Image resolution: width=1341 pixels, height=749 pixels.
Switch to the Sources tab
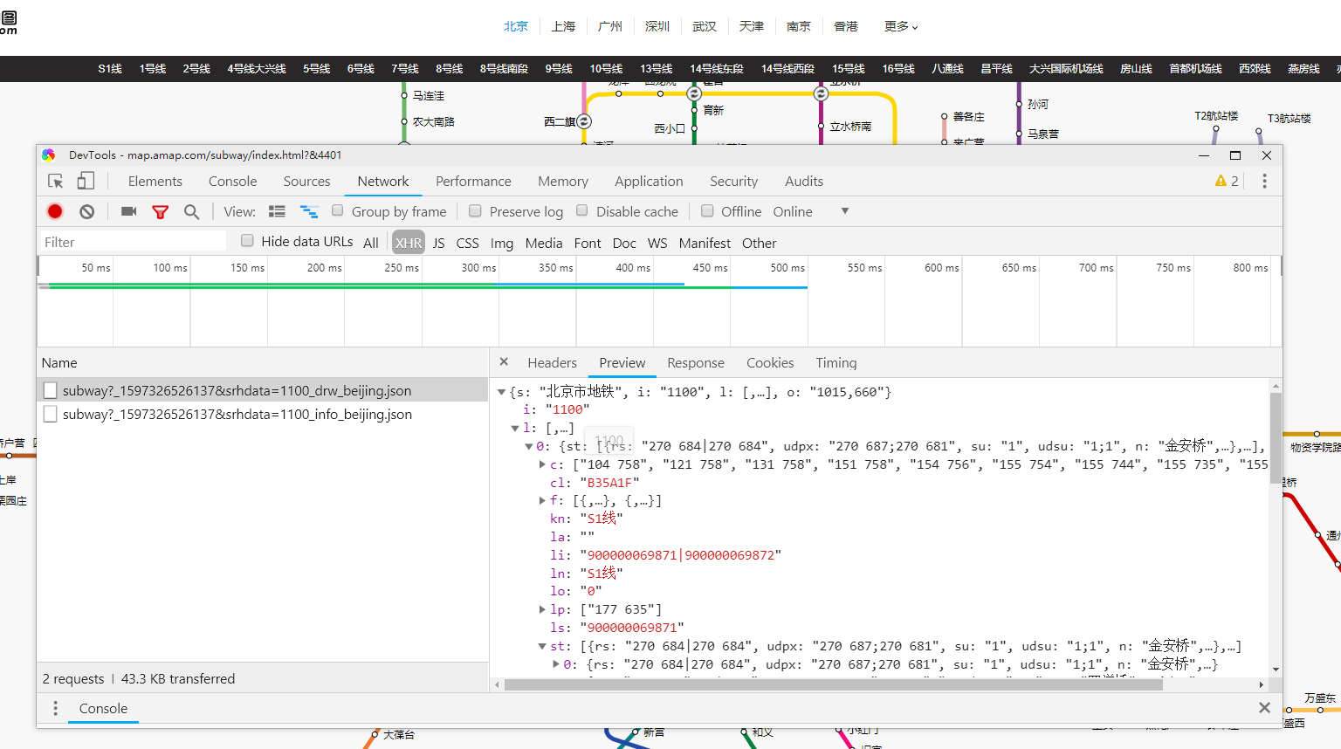tap(306, 181)
